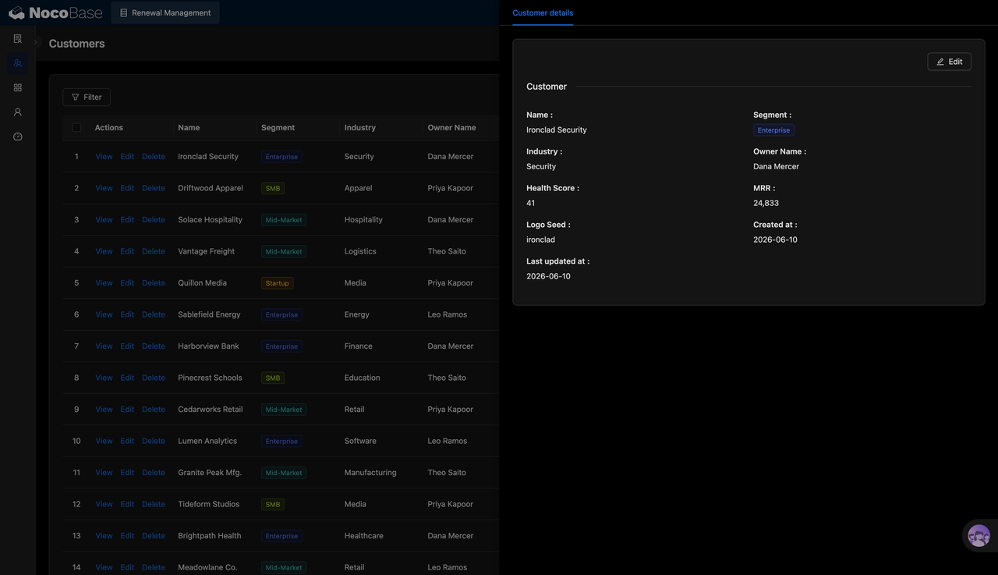View the Vantage Freight row
This screenshot has width=998, height=575.
pos(104,251)
